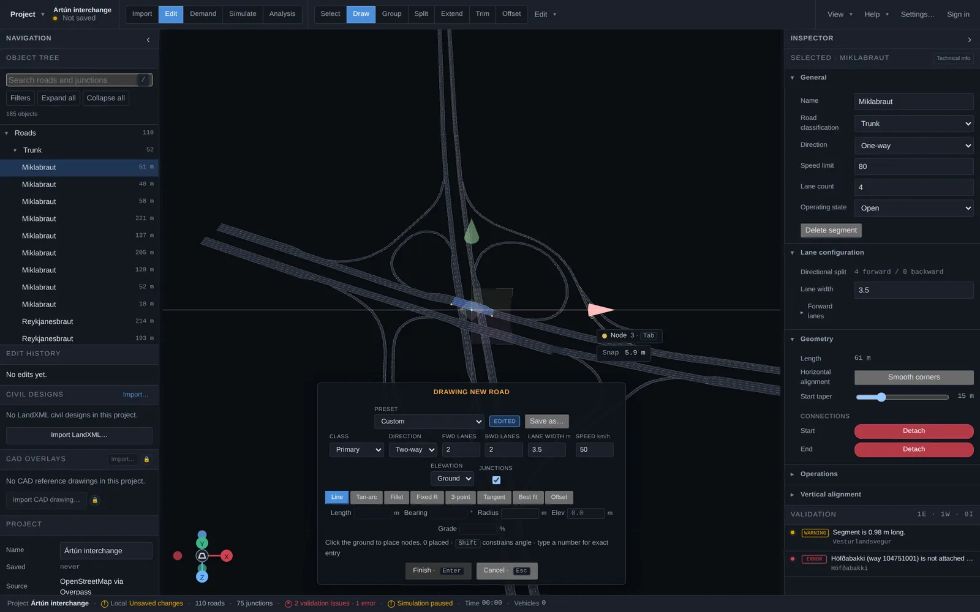This screenshot has height=612, width=980.
Task: Click the Z axis gizmo handle
Action: coord(202,577)
